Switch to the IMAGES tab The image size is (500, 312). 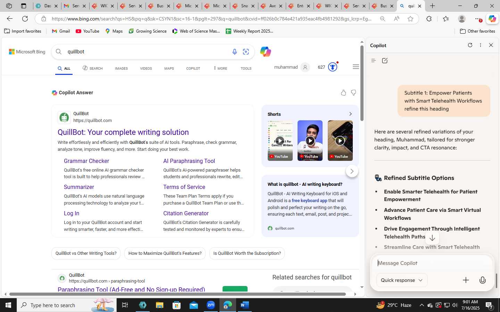pyautogui.click(x=121, y=68)
